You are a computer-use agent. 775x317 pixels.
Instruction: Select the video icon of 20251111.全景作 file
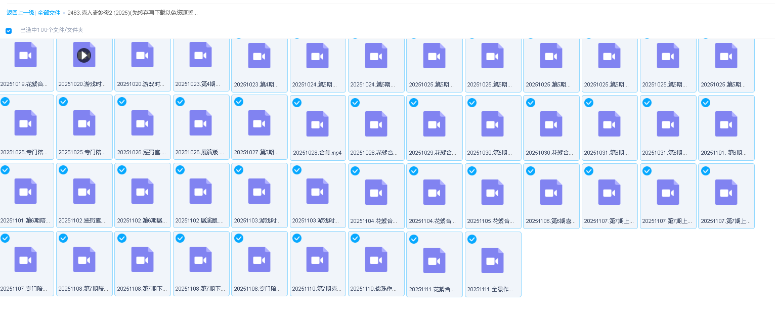[493, 260]
